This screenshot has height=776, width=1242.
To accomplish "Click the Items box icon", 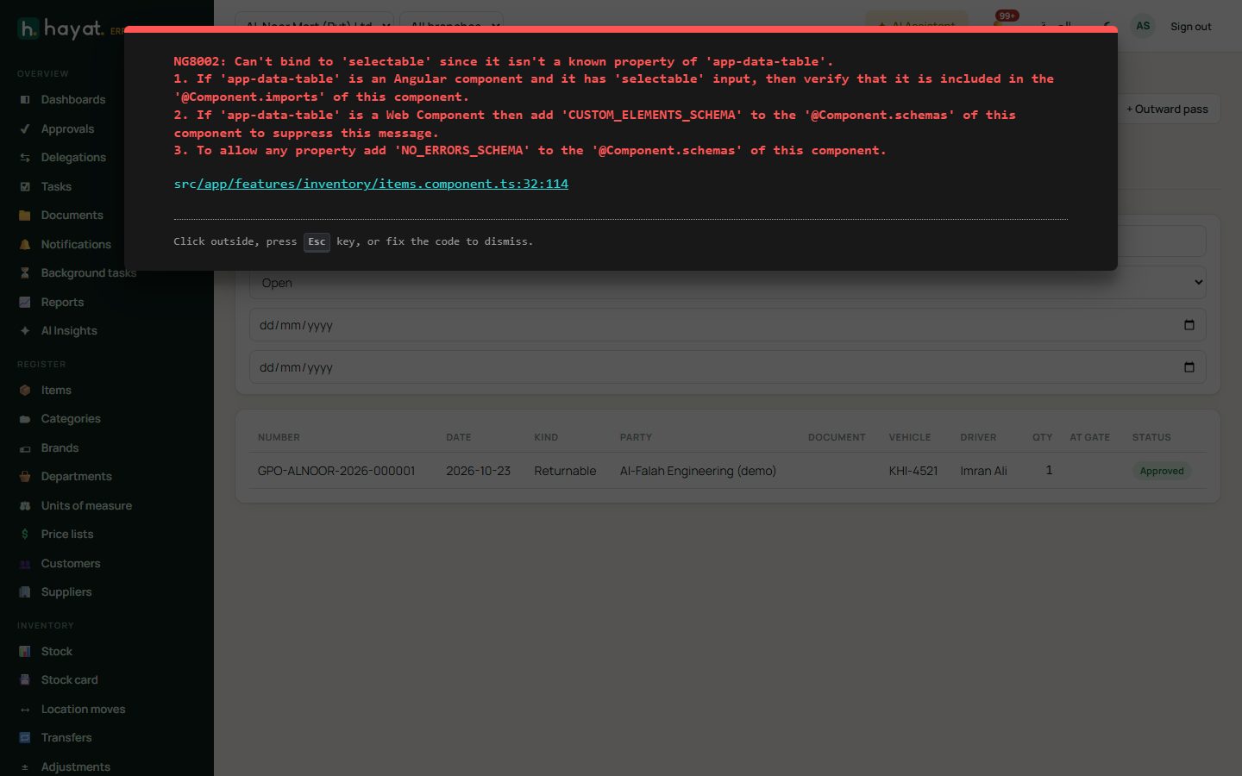I will (x=25, y=391).
